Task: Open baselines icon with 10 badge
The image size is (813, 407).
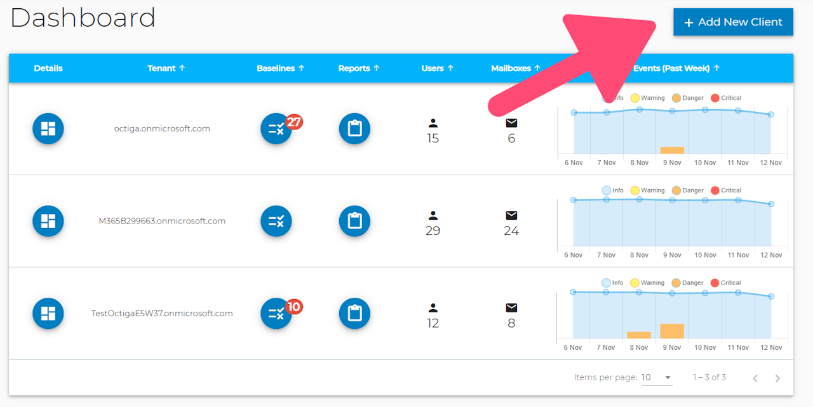Action: tap(276, 314)
